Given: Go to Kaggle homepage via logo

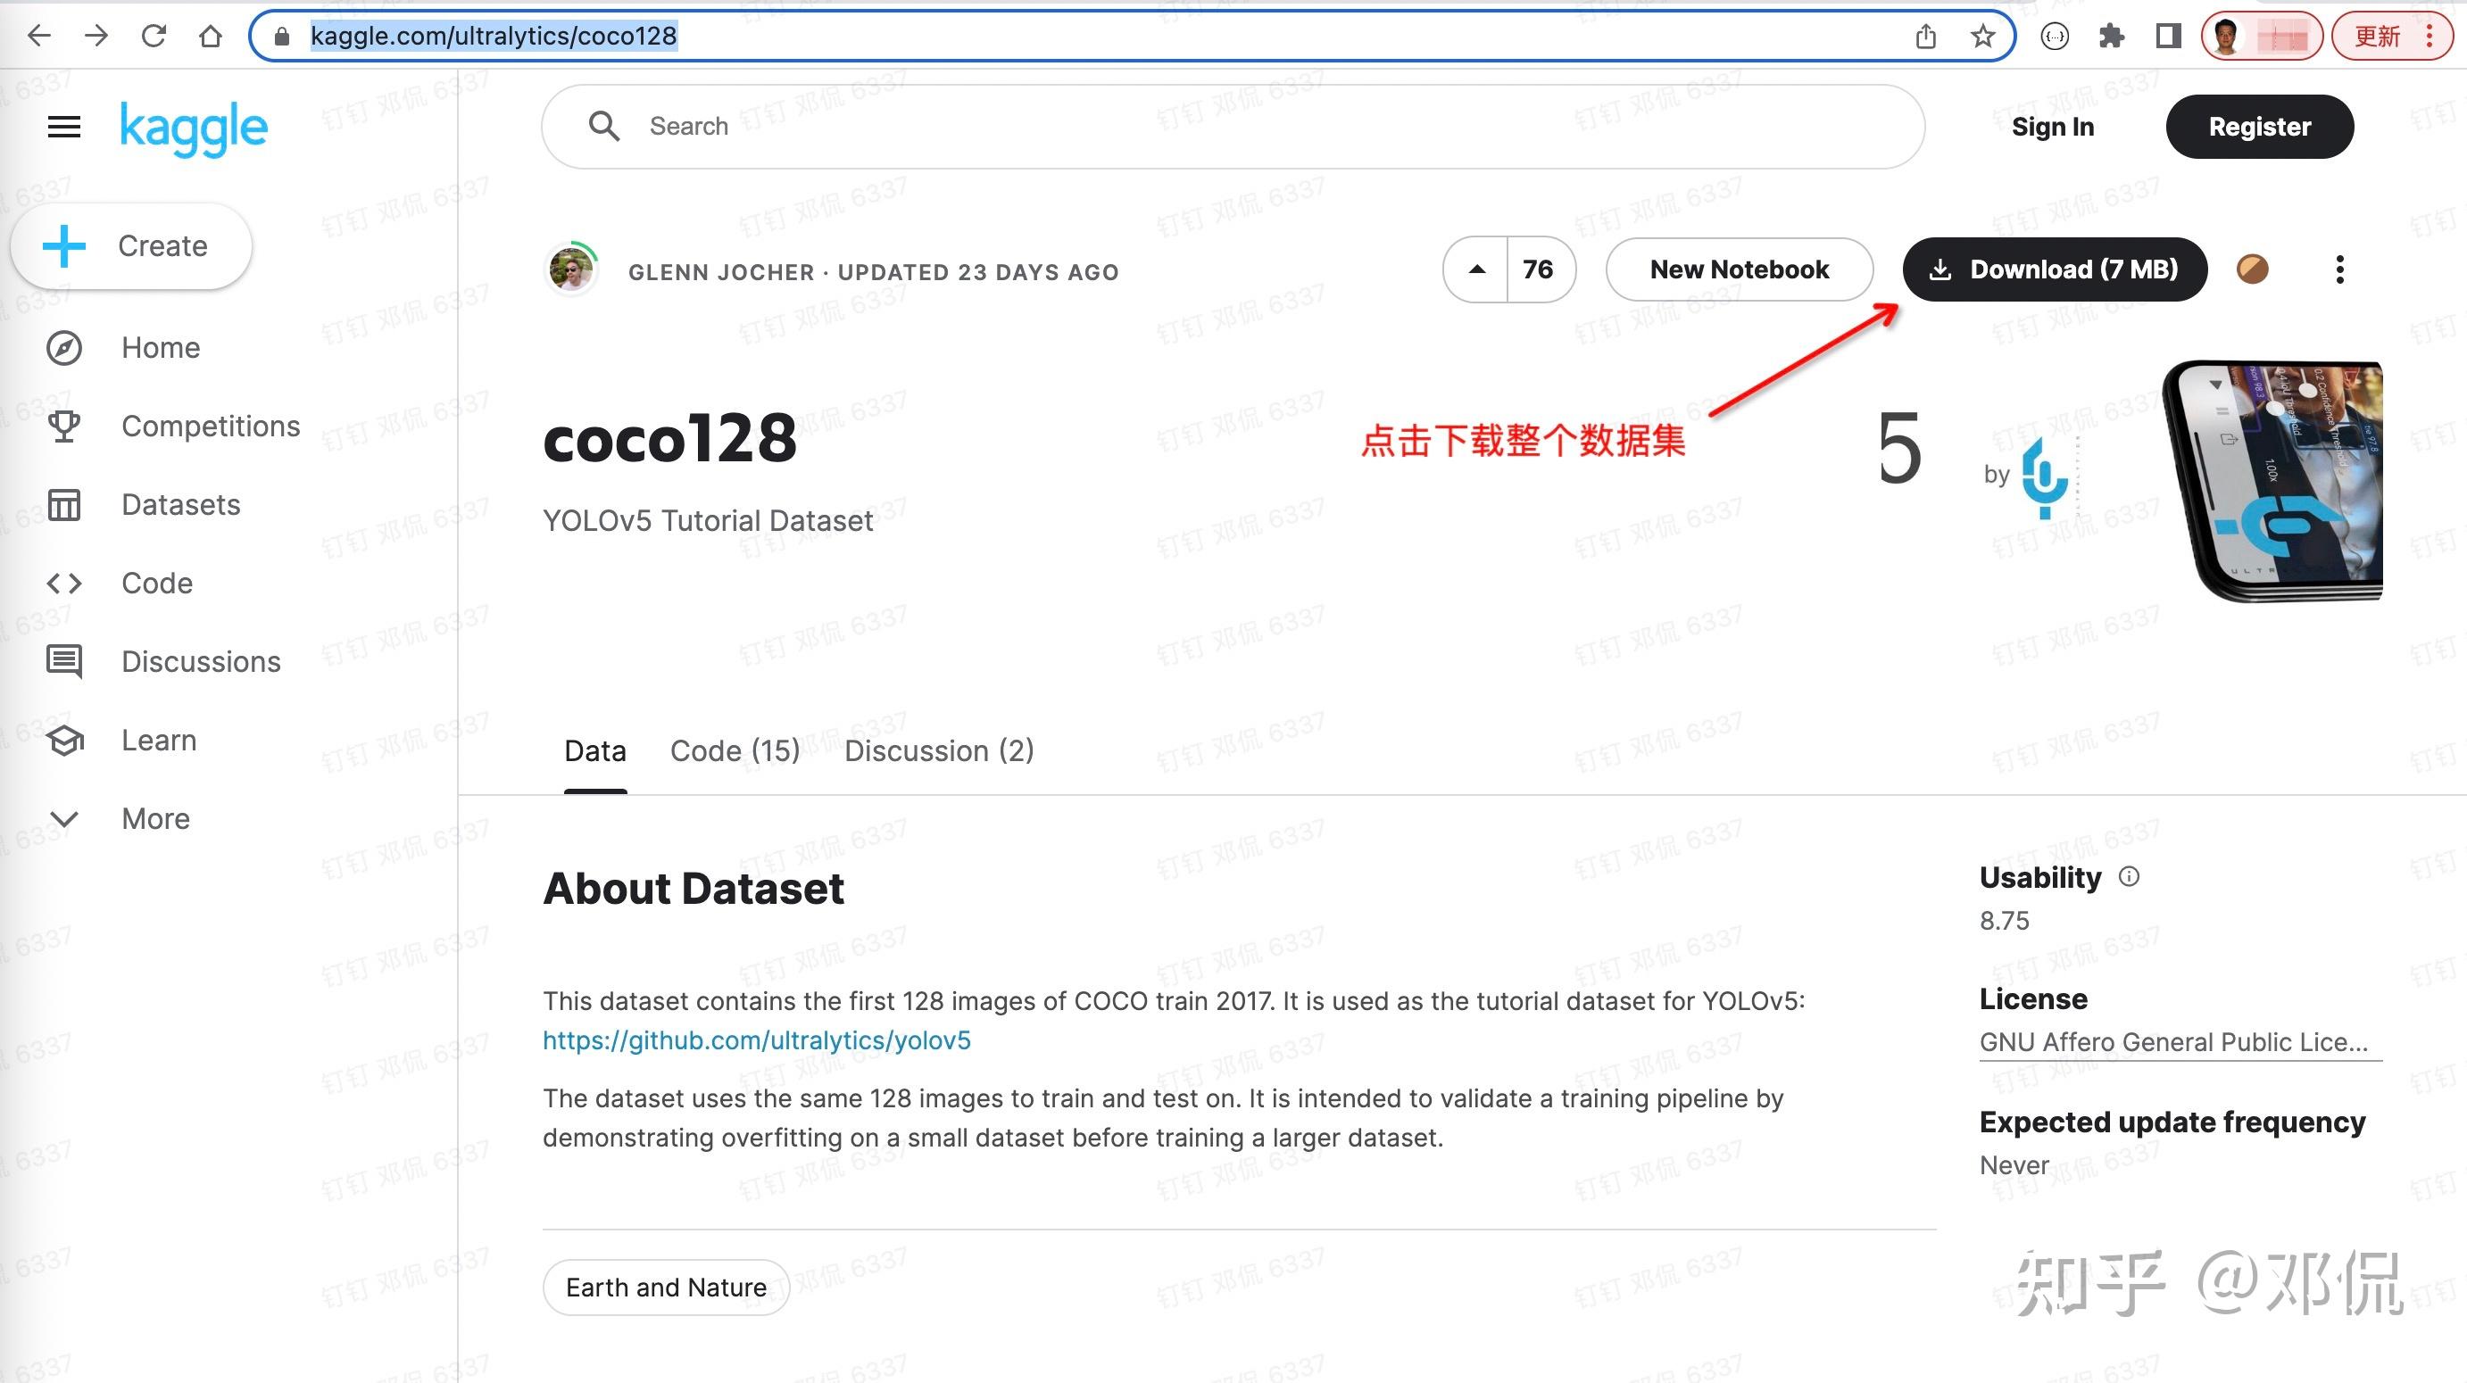Looking at the screenshot, I should (x=194, y=128).
